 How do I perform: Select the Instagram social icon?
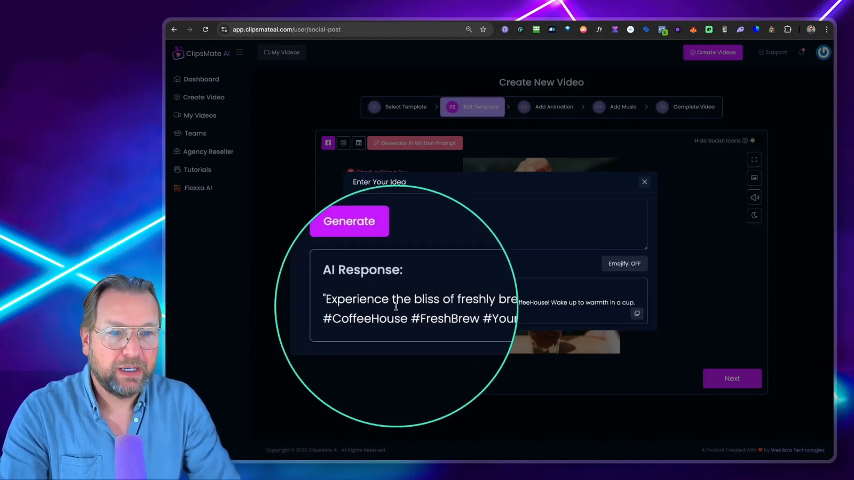point(343,143)
